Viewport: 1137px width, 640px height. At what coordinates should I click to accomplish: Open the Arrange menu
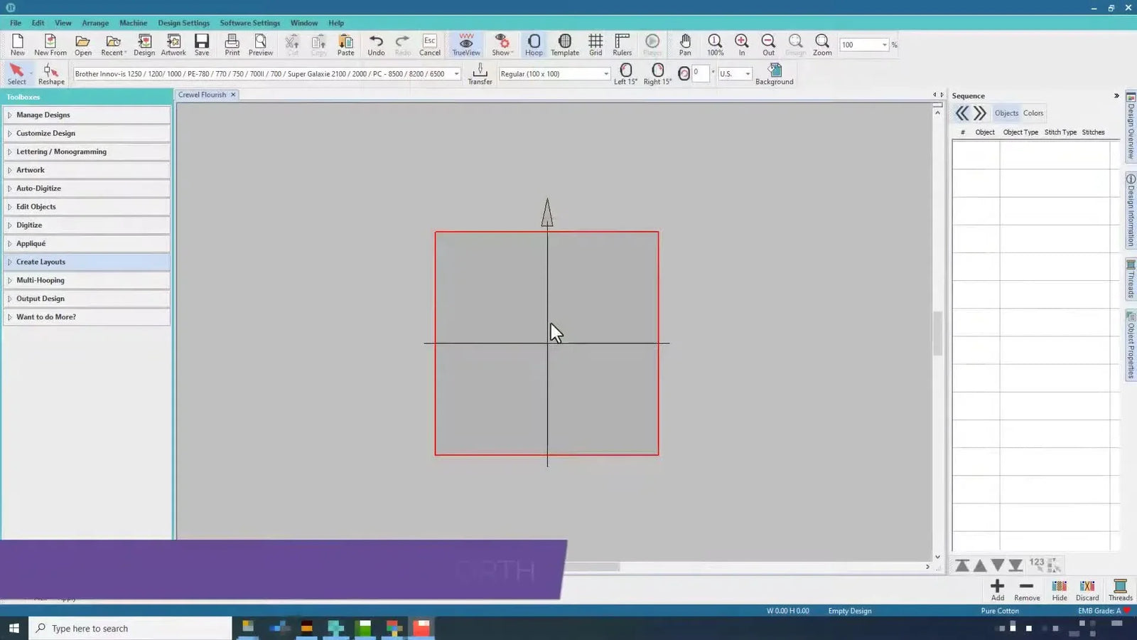tap(95, 22)
